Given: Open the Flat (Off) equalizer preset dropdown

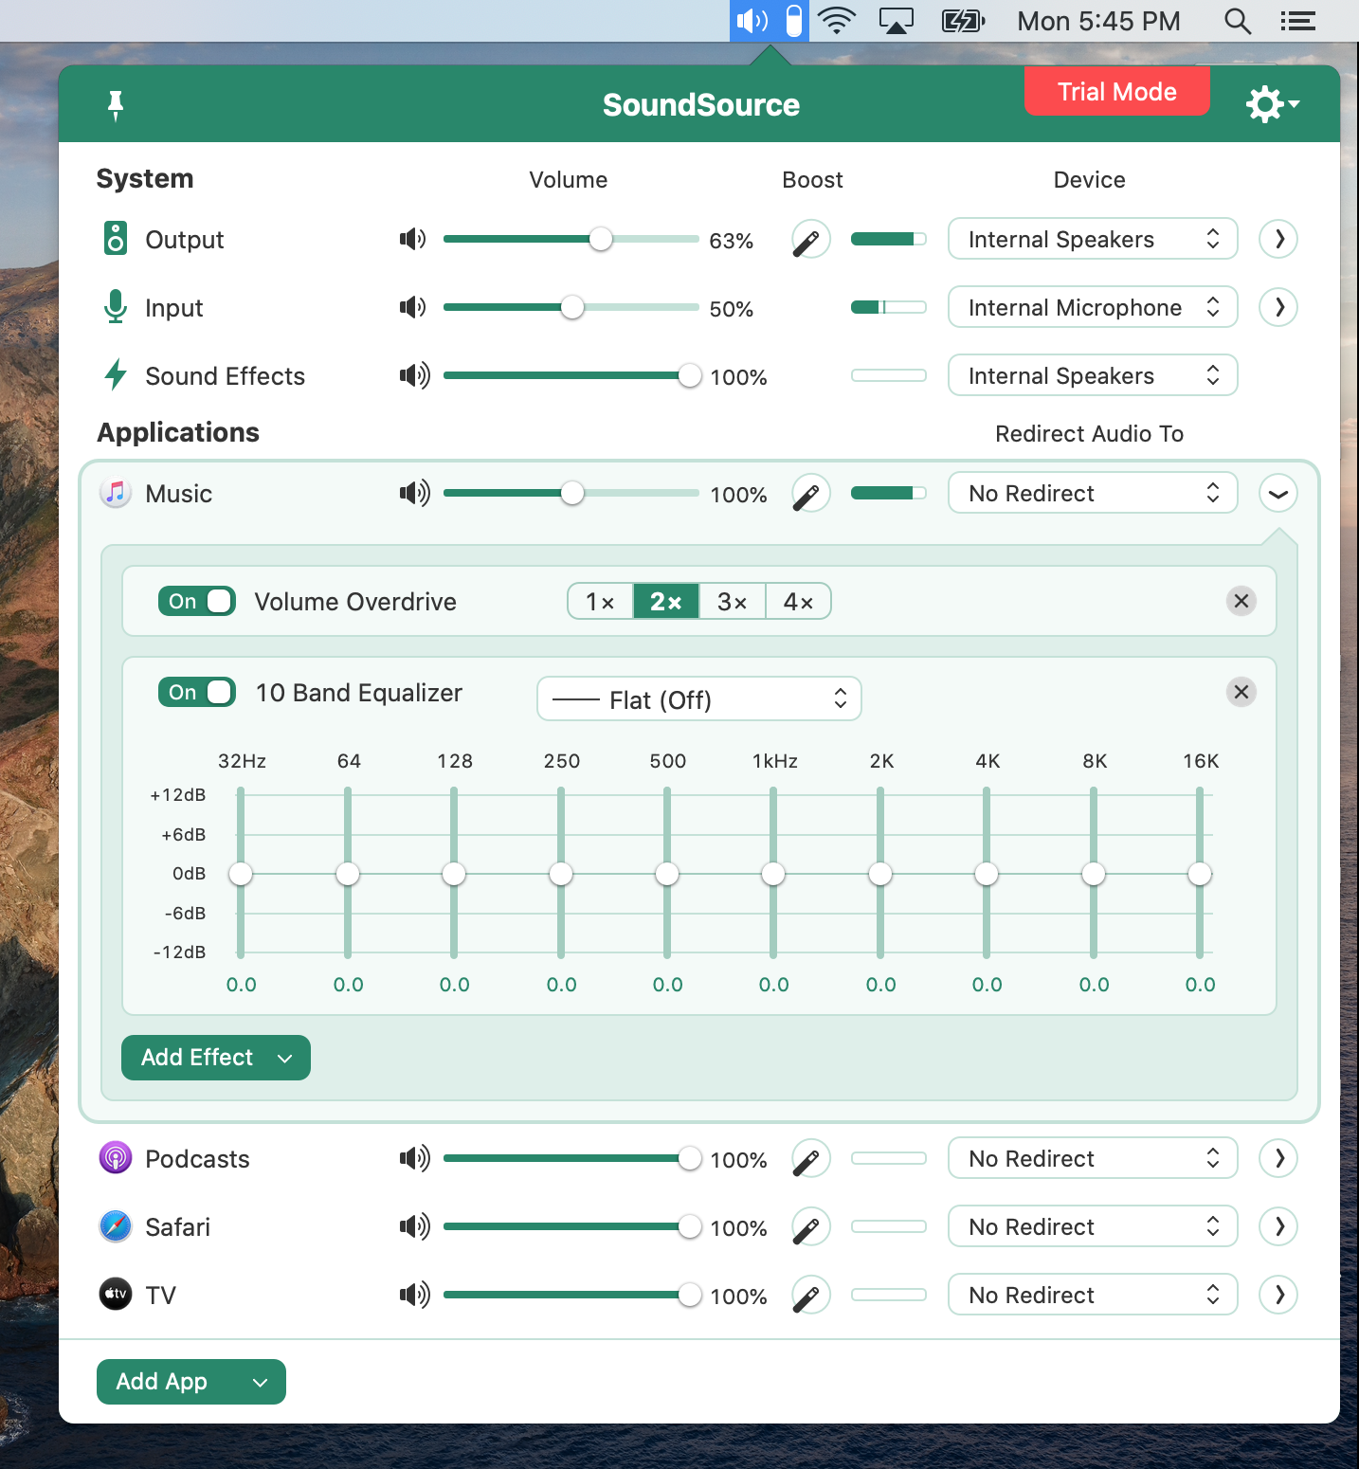Looking at the screenshot, I should (x=699, y=699).
